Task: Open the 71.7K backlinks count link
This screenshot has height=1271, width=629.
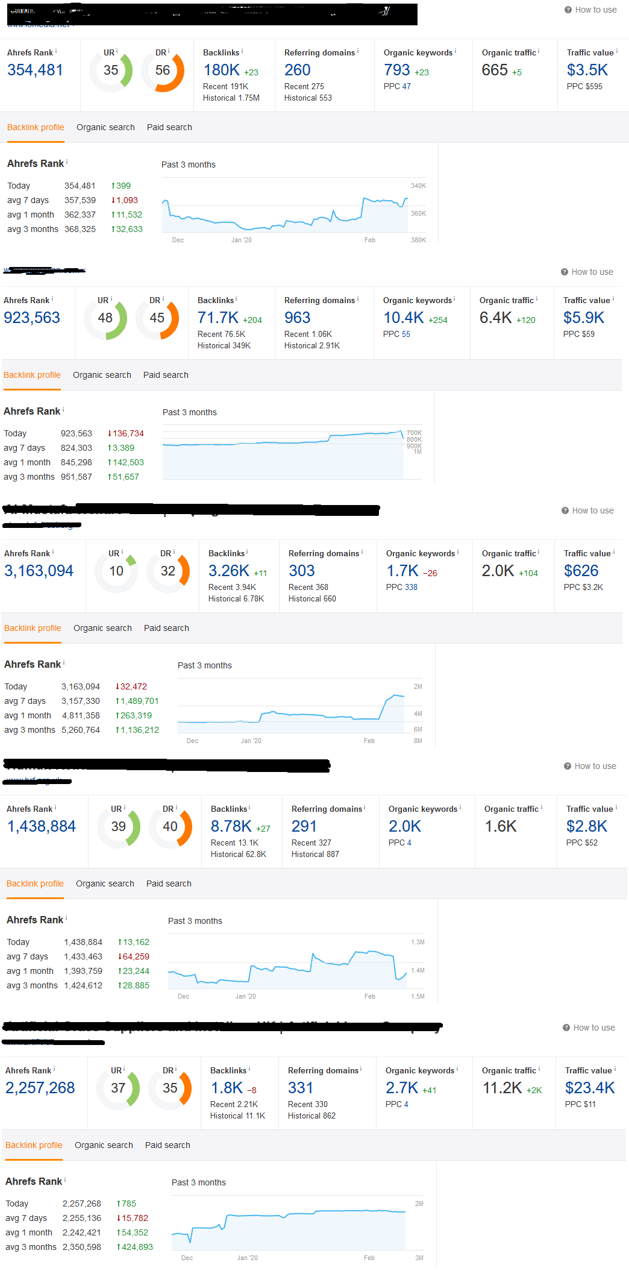Action: pyautogui.click(x=218, y=318)
